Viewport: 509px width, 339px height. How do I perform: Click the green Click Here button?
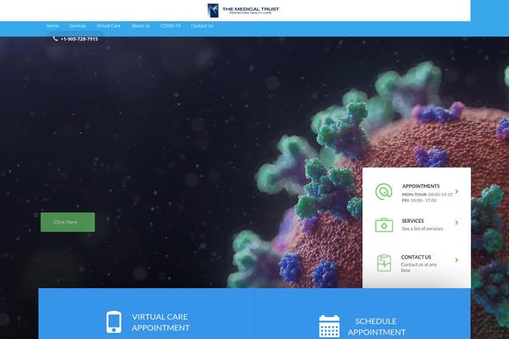point(68,222)
